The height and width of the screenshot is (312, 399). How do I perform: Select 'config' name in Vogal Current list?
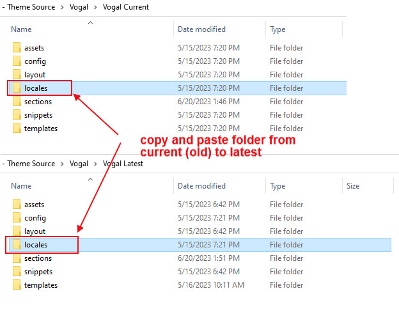(x=35, y=61)
